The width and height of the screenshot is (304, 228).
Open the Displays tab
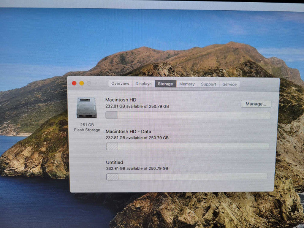pos(144,84)
